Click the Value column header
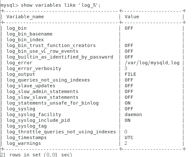Viewport: 193px width, 157px height. coord(132,17)
